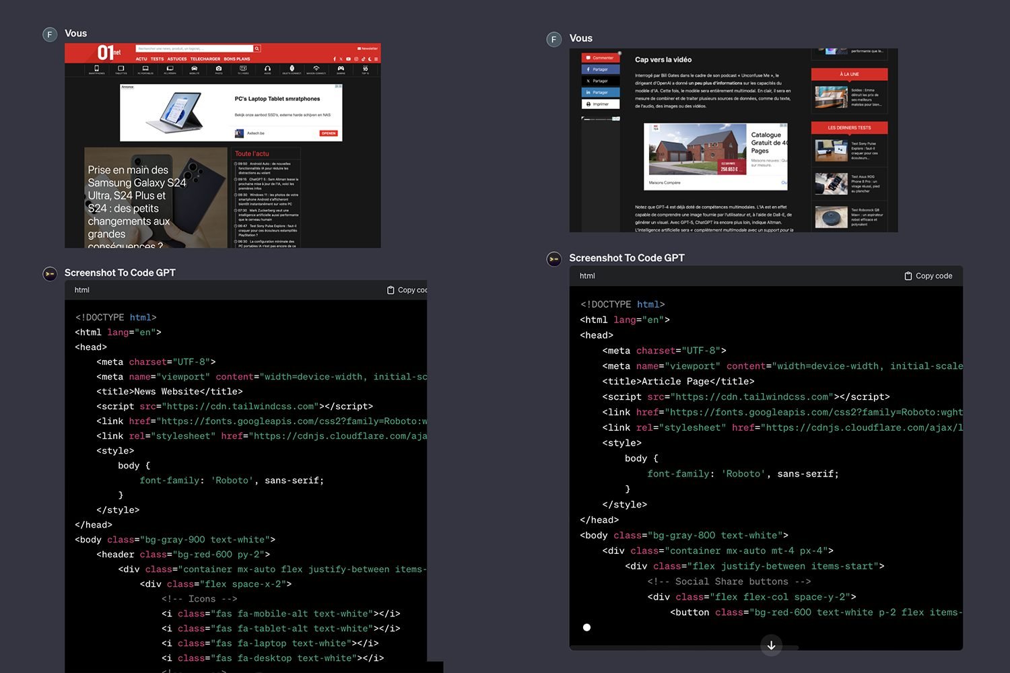Viewport: 1010px width, 673px height.
Task: Open the hamburger menu in 01net header
Action: point(376,59)
